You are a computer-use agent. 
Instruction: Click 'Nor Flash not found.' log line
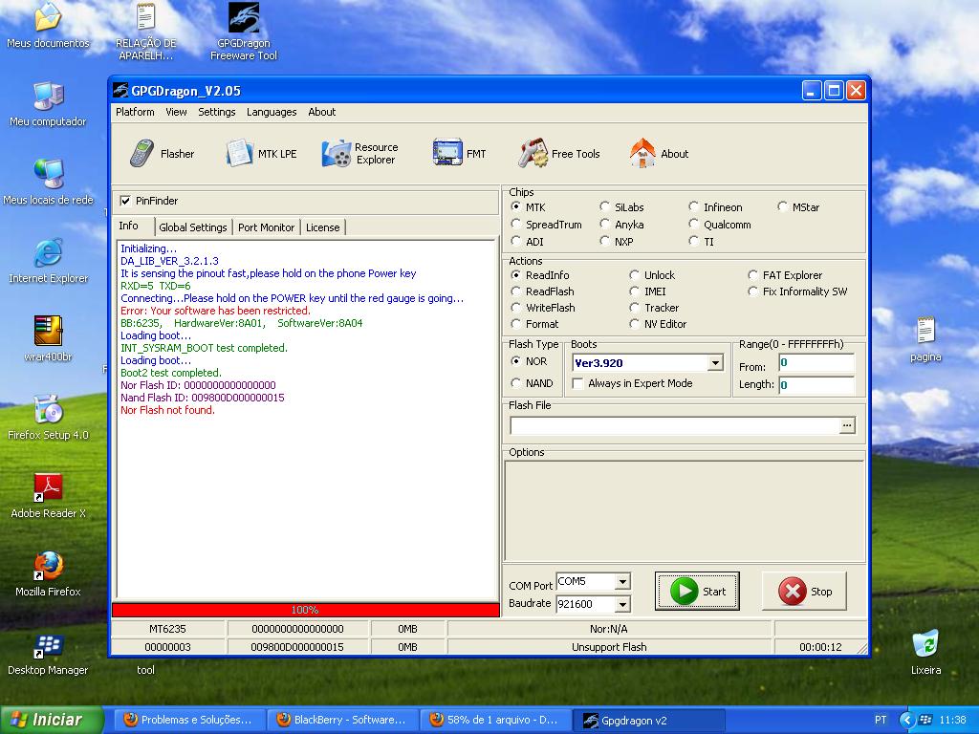[167, 410]
